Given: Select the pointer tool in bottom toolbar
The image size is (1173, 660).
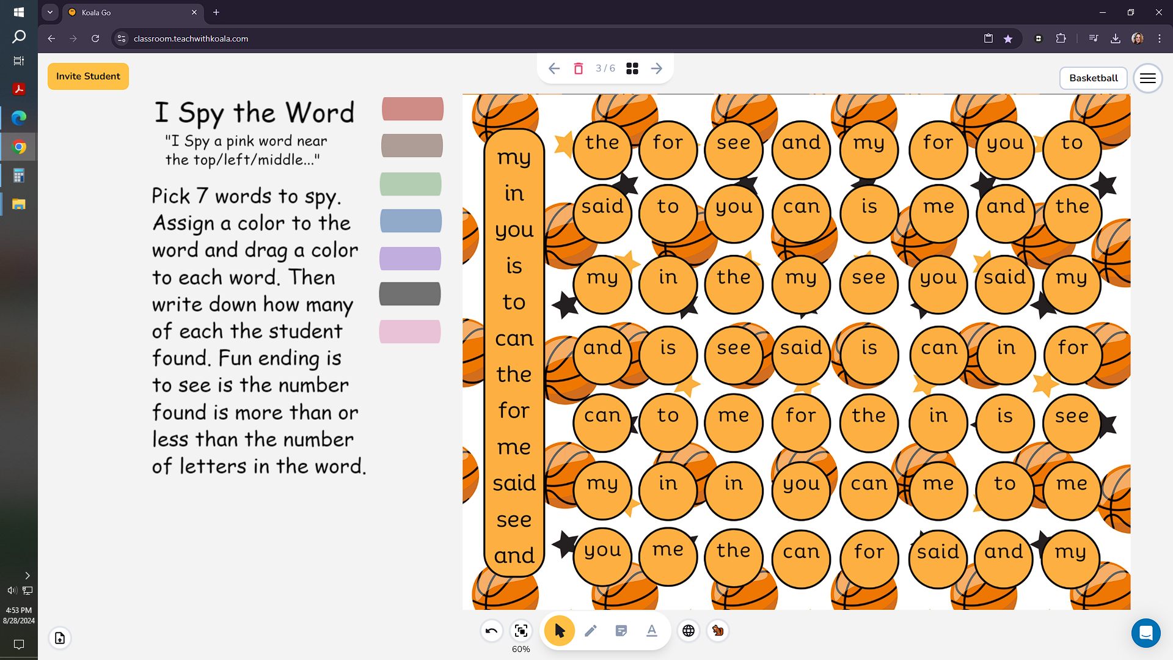Looking at the screenshot, I should click(x=559, y=631).
